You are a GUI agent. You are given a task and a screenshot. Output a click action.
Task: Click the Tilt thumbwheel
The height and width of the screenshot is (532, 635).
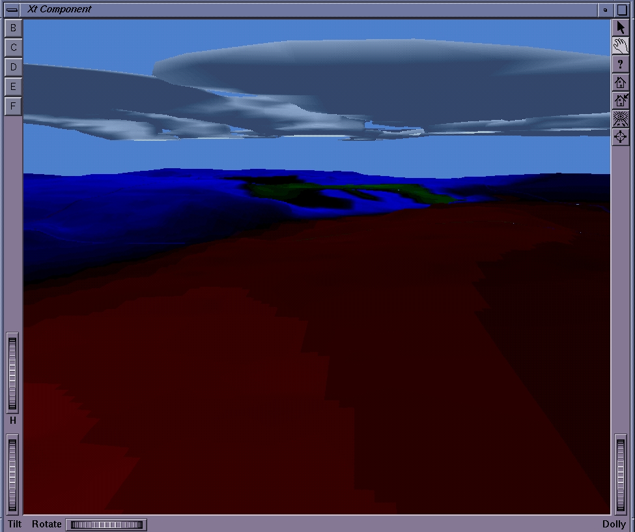(12, 475)
